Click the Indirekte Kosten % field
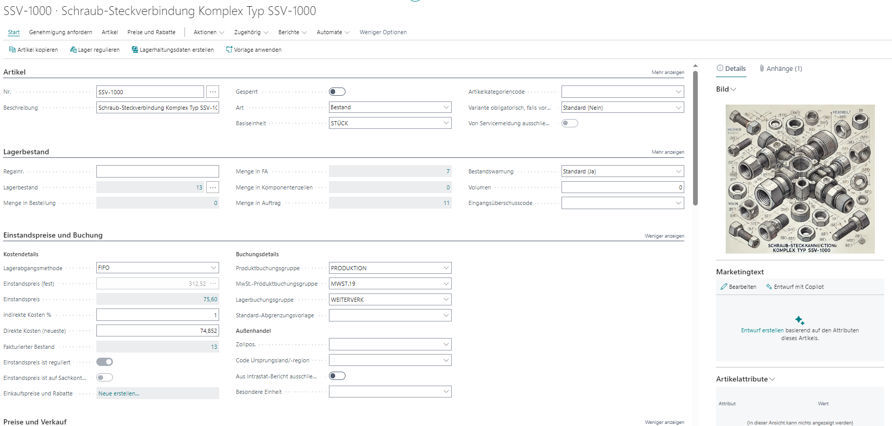Screen dimensions: 892x426 [x=157, y=315]
